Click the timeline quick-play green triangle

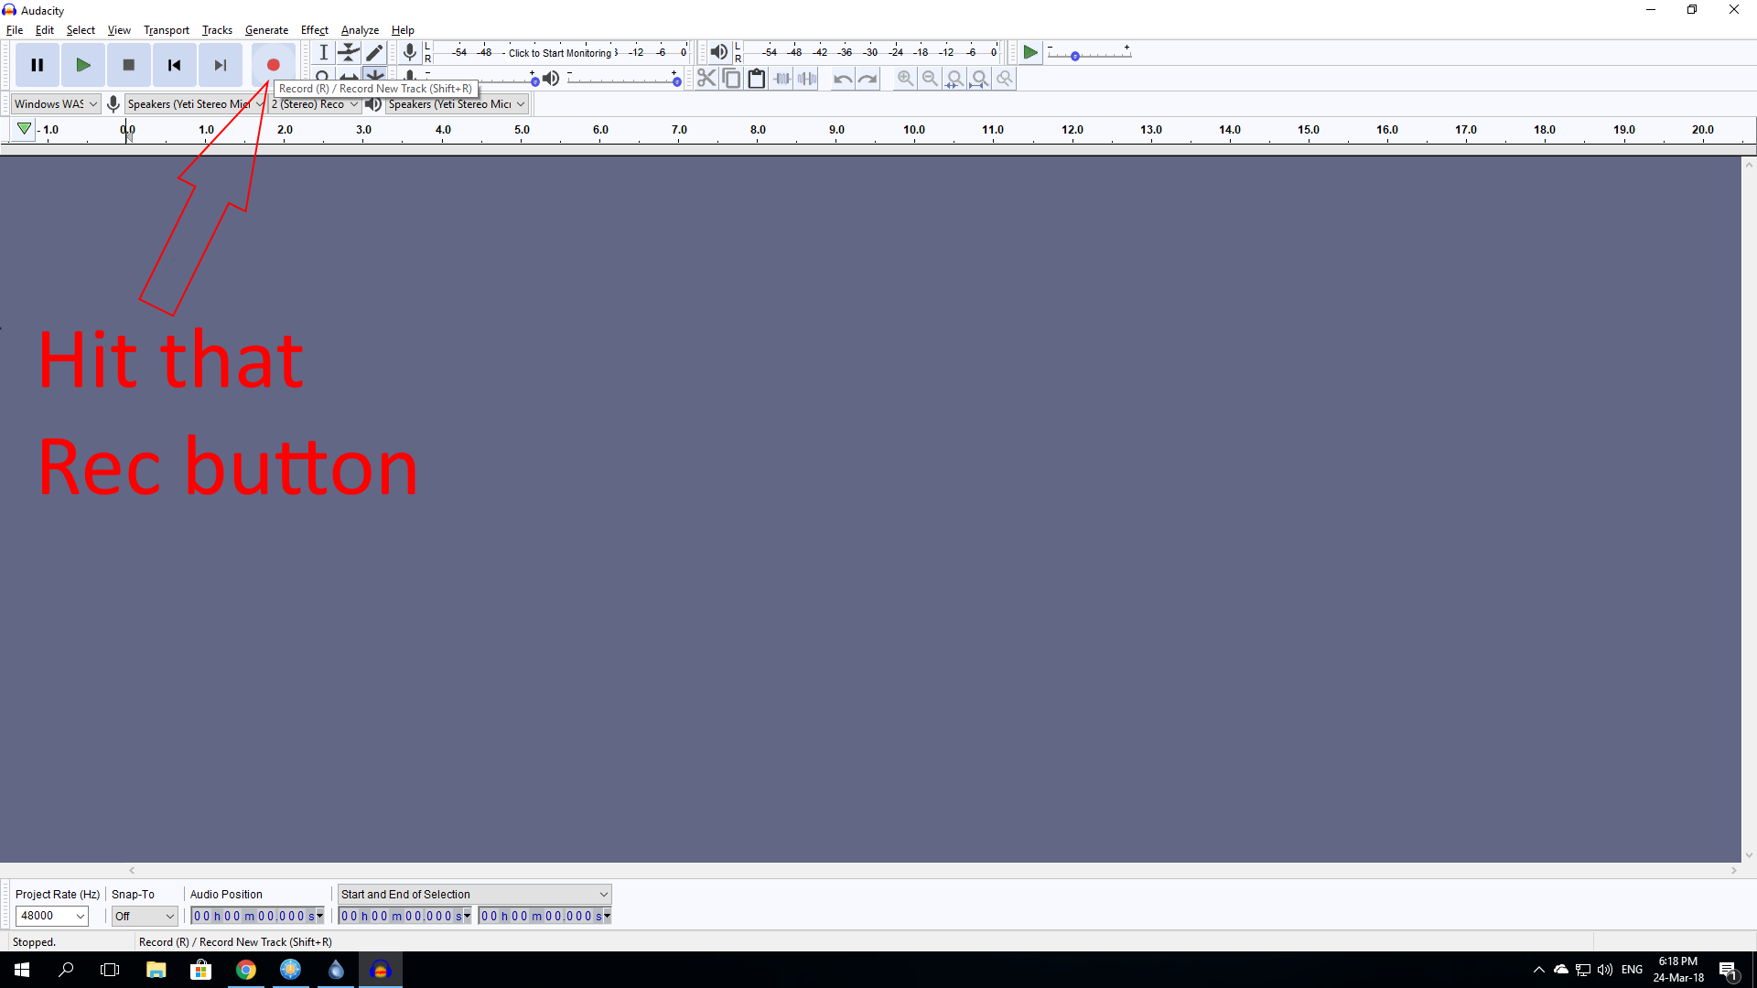coord(25,129)
